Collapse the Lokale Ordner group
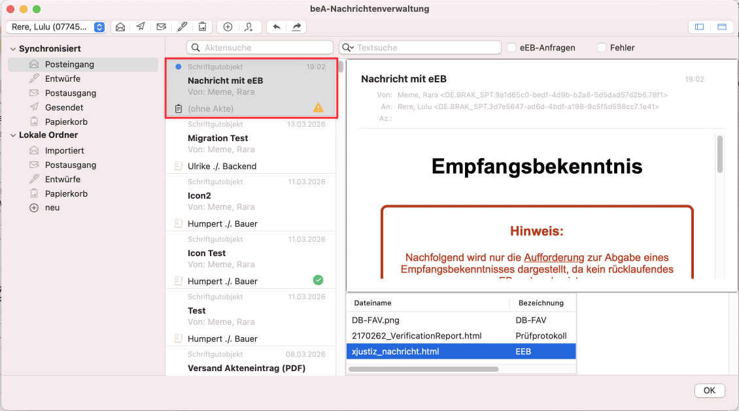 [13, 135]
